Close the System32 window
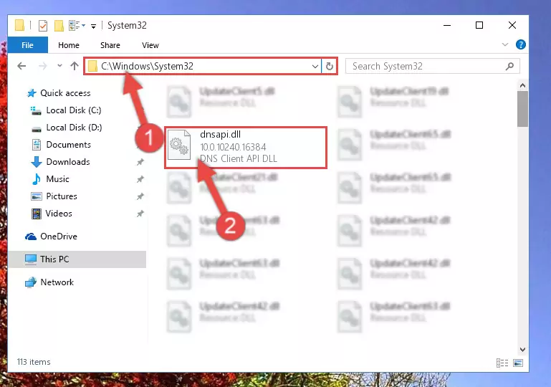The height and width of the screenshot is (387, 551). point(512,25)
